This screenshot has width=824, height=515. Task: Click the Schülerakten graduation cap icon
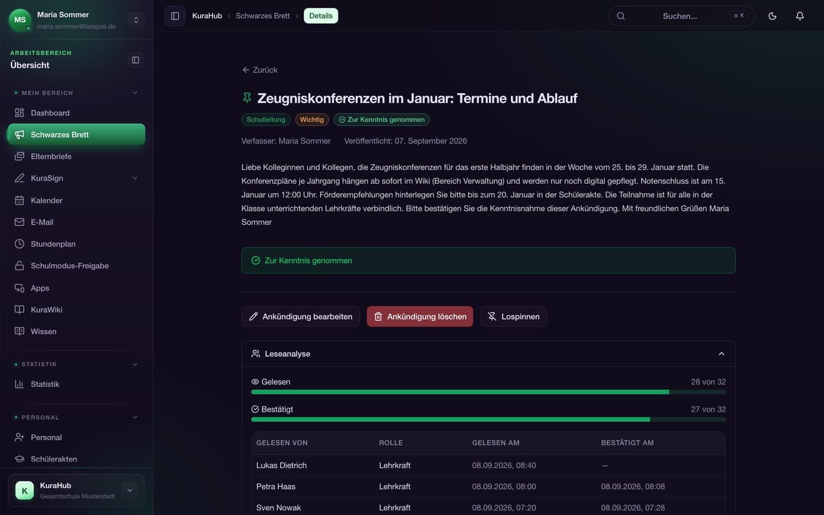19,459
